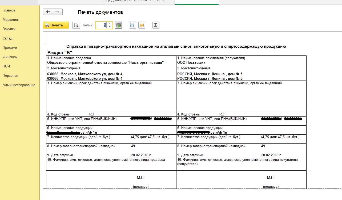Select seller name cell 'Наша организация'
The image size is (342, 200).
tap(105, 63)
